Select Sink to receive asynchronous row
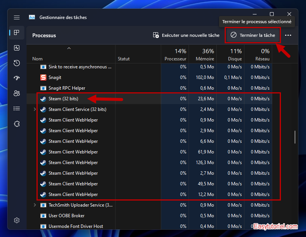Viewport: 306px width, 237px height. click(x=149, y=67)
